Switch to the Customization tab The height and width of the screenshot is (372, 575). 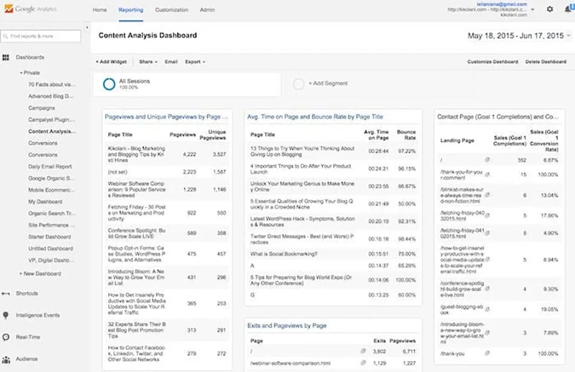tap(171, 10)
